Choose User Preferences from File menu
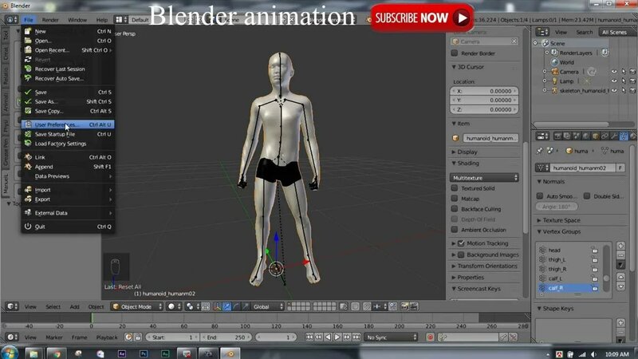This screenshot has height=359, width=638. (68, 124)
